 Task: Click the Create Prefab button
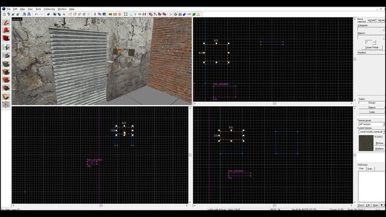tap(372, 47)
